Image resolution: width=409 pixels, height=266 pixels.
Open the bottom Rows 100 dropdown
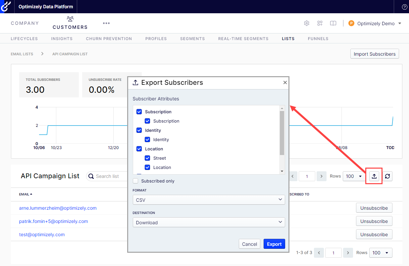[381, 253]
